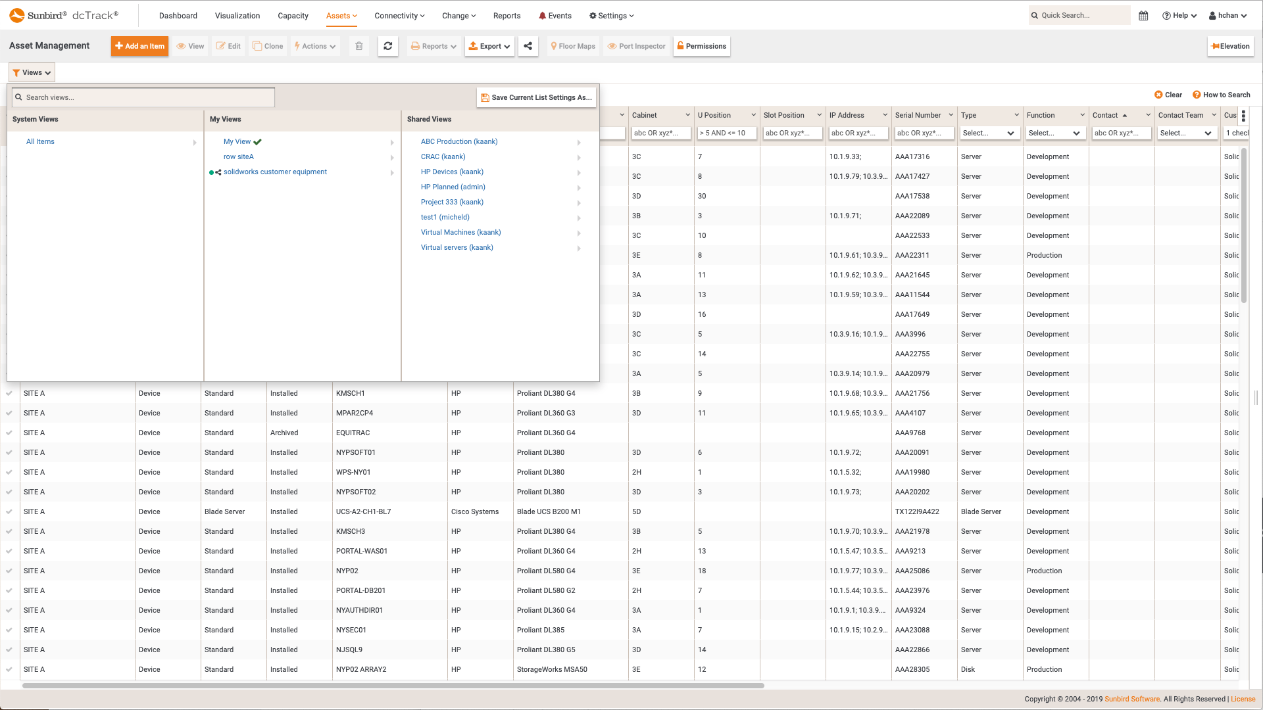Open the Port Inspector
The image size is (1263, 710).
point(636,46)
